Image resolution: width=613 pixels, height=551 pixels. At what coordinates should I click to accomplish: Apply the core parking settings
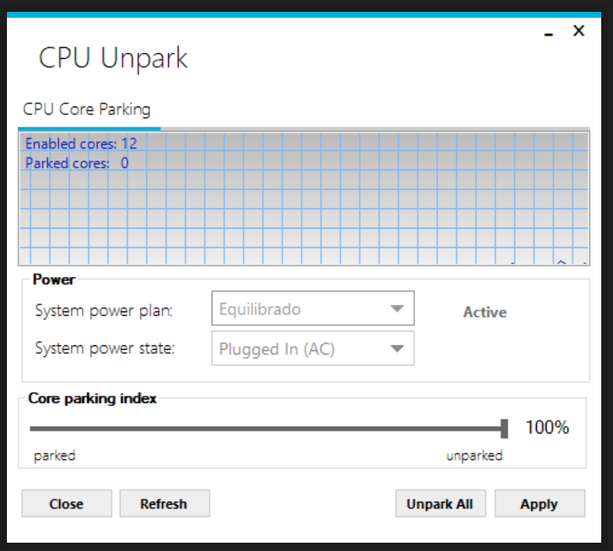(x=539, y=504)
